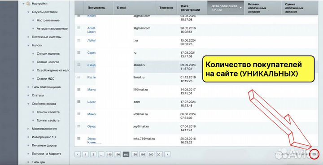Open buyer link starting with Ману
Screen dimensions: 323x165
tap(92, 90)
